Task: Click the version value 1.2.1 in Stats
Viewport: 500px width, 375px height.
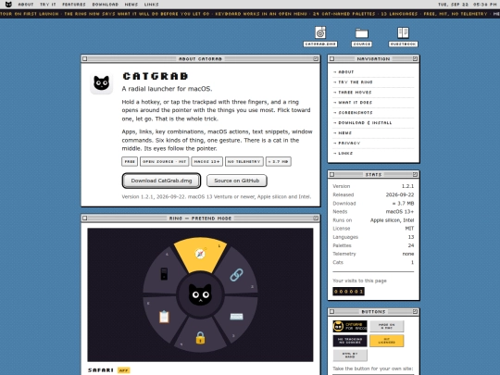Action: 407,186
